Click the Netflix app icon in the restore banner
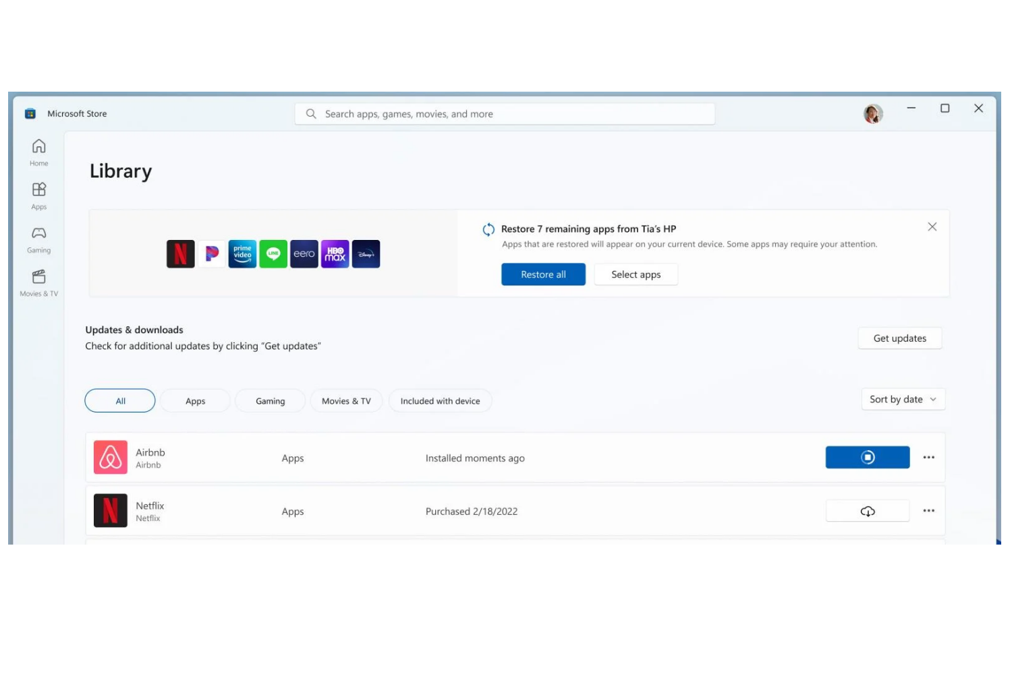 tap(180, 253)
